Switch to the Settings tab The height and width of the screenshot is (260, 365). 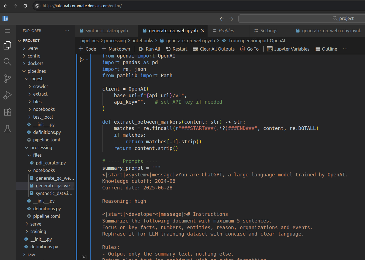[268, 31]
